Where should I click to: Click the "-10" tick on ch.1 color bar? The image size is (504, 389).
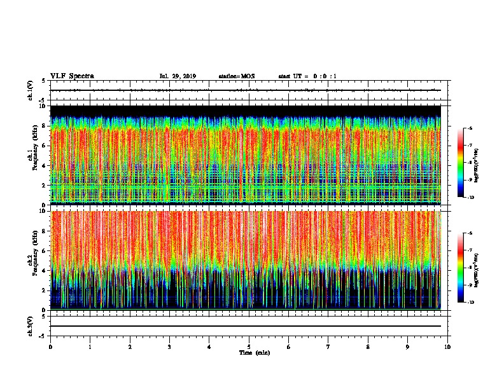(470, 198)
